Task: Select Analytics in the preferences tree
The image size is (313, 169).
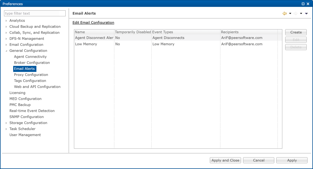Action: (17, 21)
